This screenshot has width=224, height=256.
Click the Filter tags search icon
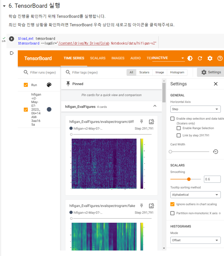[68, 72]
